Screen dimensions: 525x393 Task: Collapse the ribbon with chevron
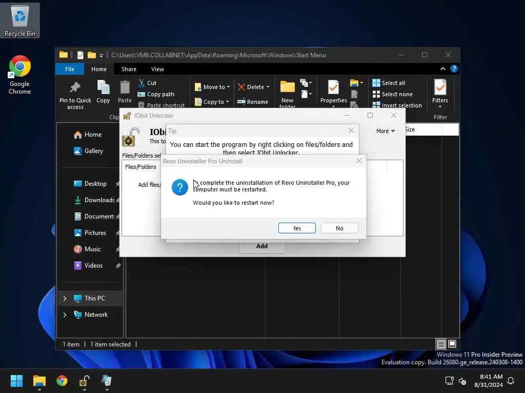[442, 69]
